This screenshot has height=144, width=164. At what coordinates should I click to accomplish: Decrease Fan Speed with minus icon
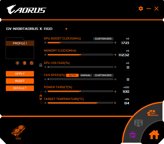[45, 79]
